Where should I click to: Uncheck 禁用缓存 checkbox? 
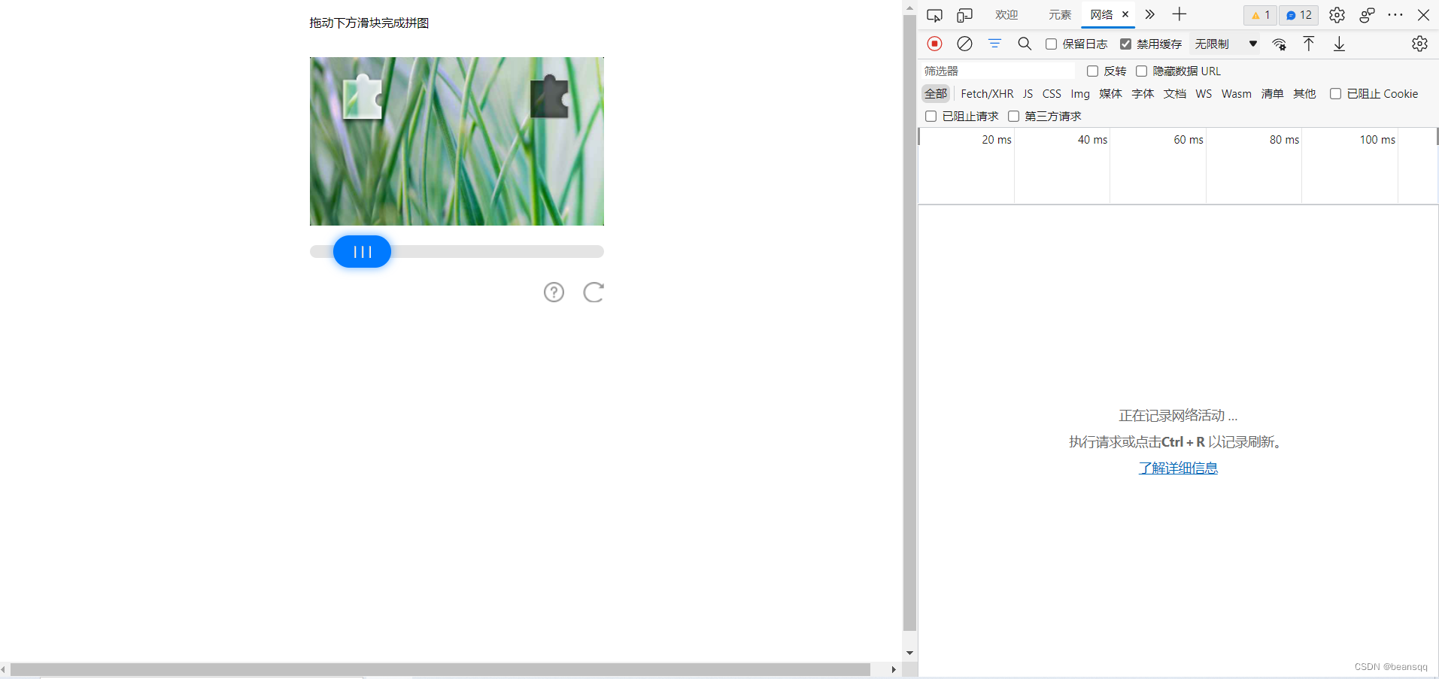coord(1125,44)
